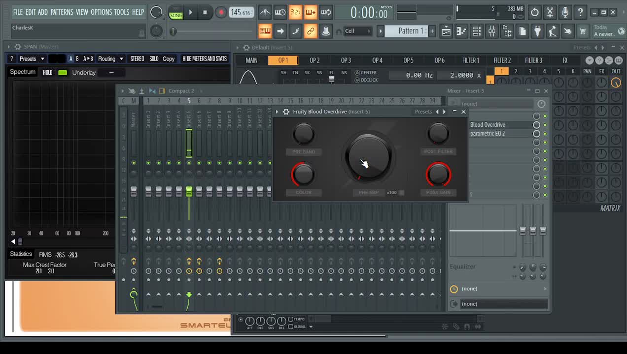Open the SPAN Routing dropdown

tap(110, 59)
